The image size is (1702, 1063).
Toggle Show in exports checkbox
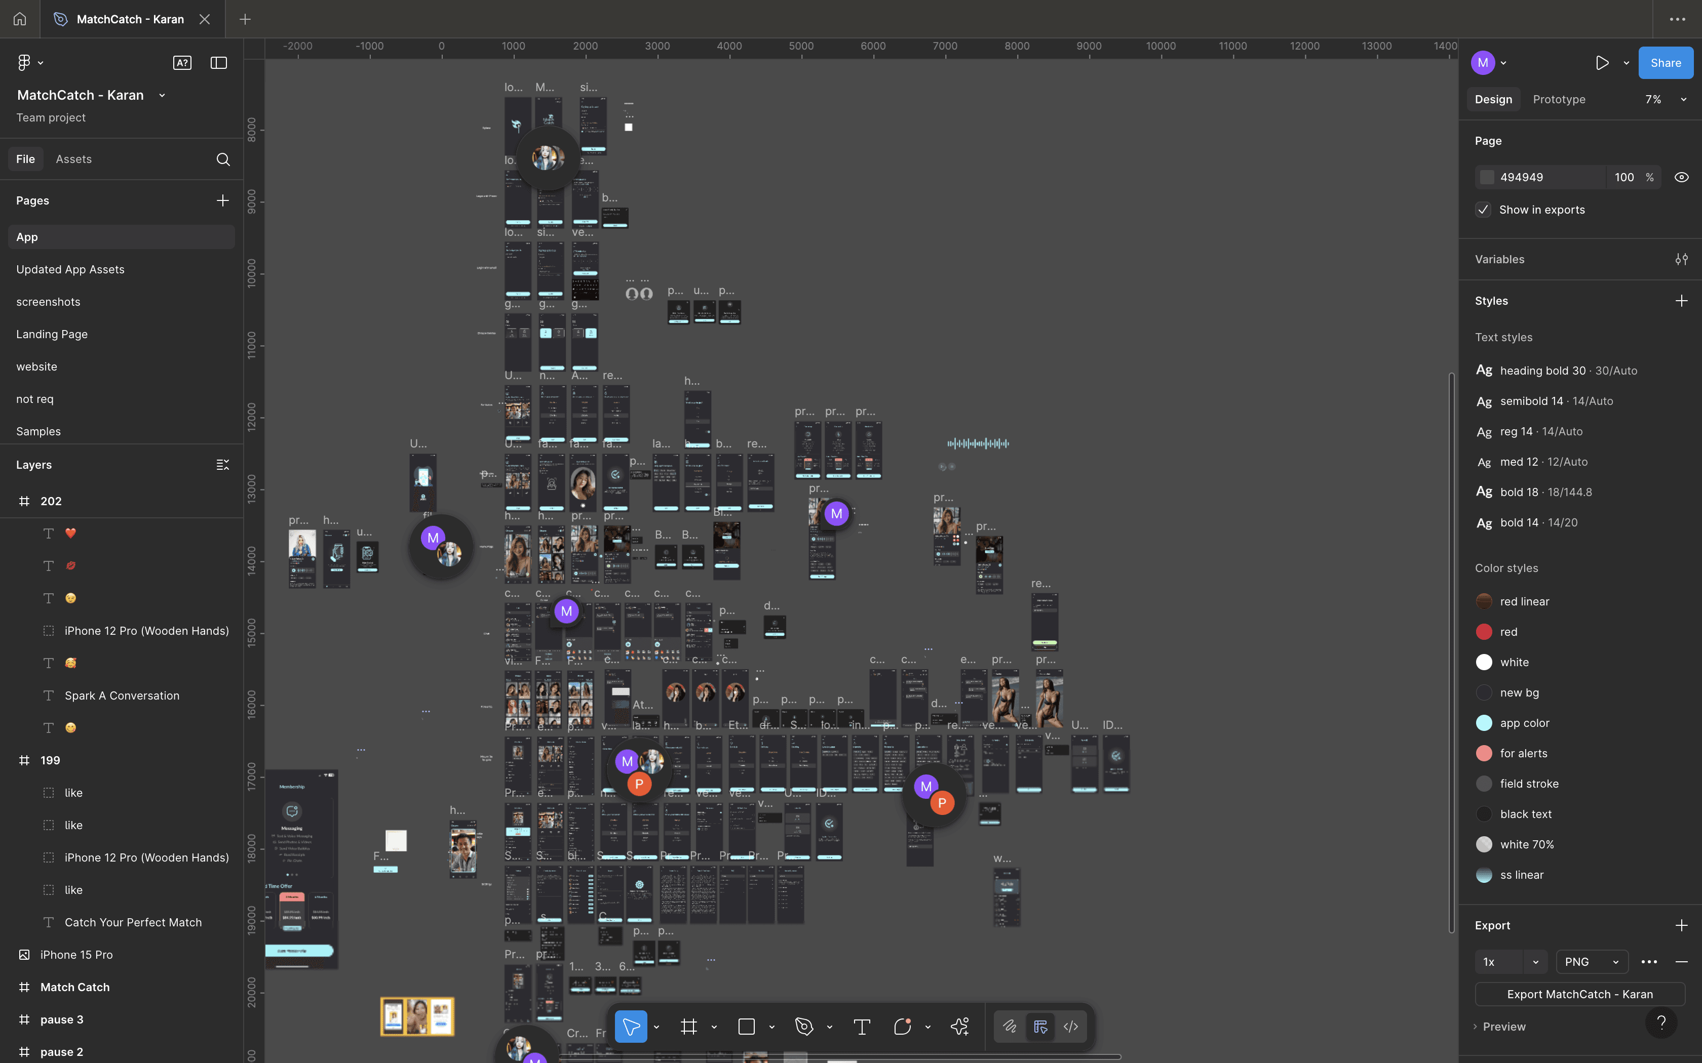click(x=1483, y=210)
